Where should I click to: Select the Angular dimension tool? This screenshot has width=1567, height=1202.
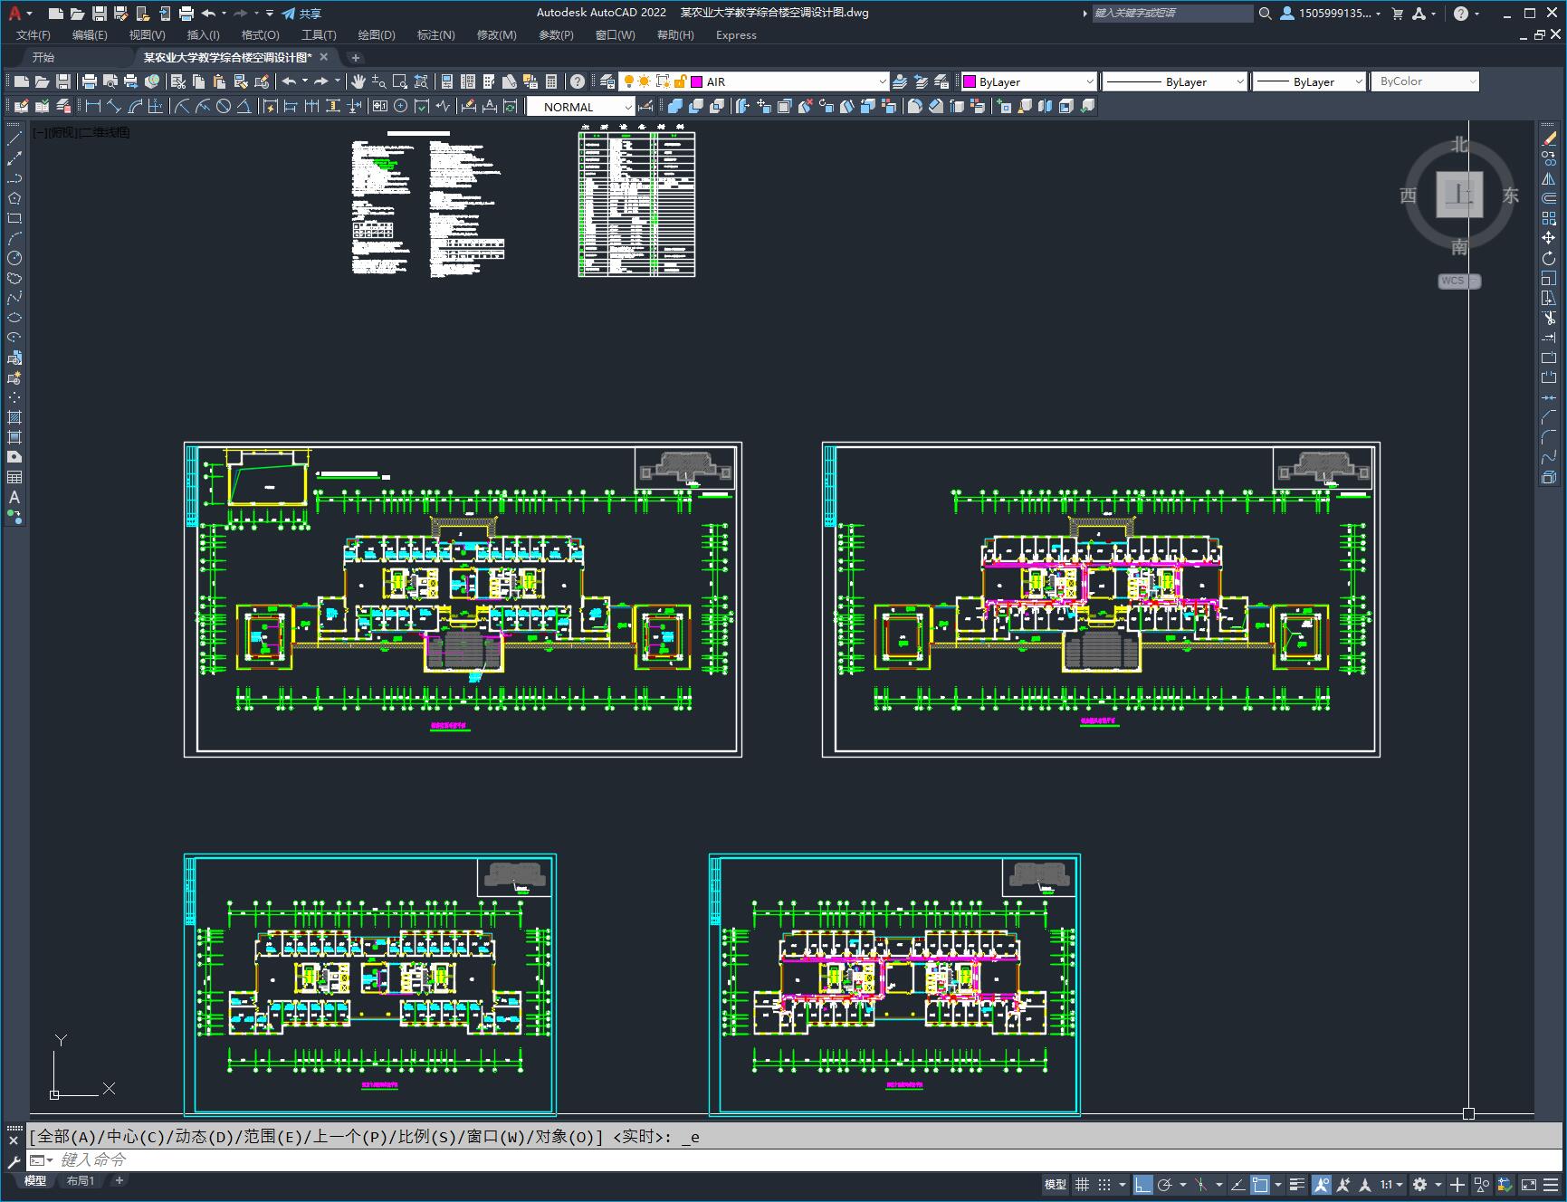pos(244,107)
